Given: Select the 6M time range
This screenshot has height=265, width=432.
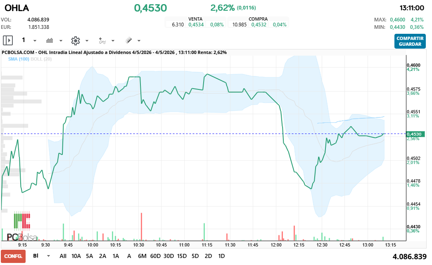Looking at the screenshot, I should point(142,256).
